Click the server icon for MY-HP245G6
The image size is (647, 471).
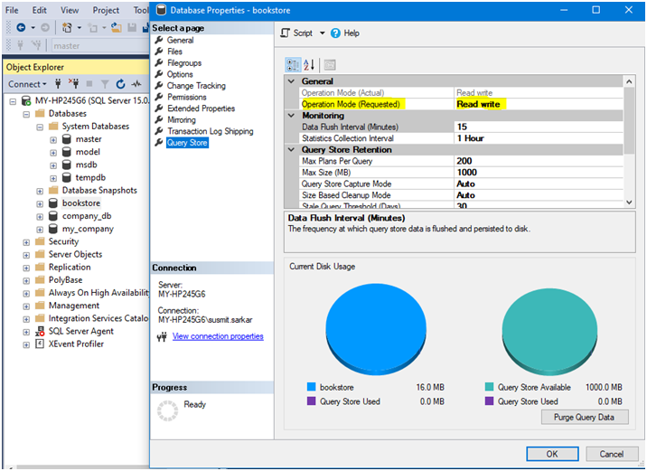[x=26, y=100]
